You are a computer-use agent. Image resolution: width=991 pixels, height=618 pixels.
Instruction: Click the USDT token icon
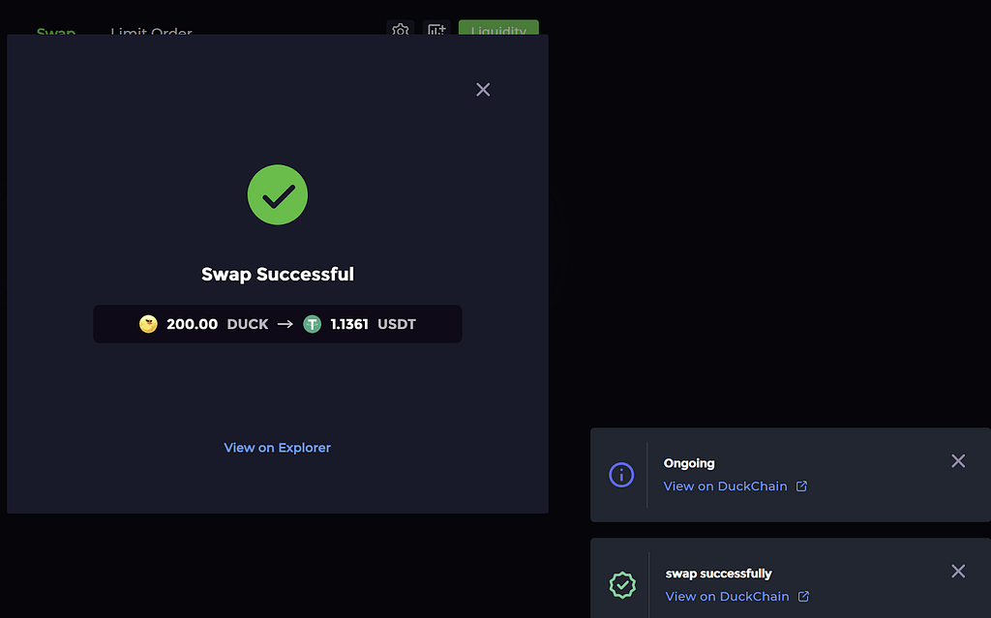(313, 324)
